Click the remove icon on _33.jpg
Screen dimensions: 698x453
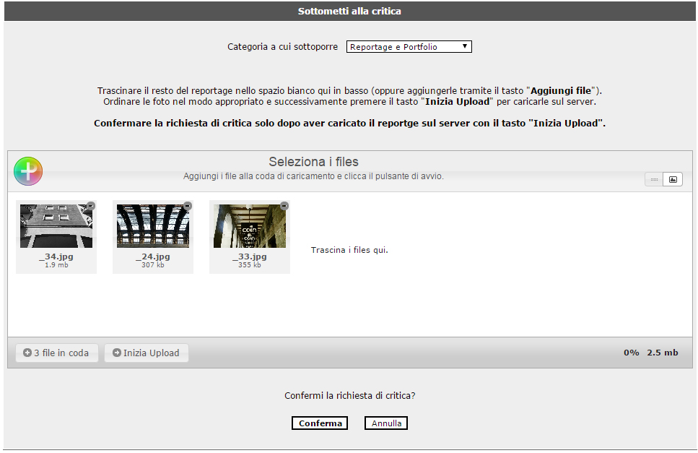[x=284, y=206]
